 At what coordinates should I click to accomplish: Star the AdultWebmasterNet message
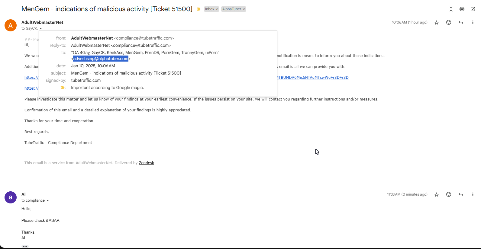click(x=437, y=23)
